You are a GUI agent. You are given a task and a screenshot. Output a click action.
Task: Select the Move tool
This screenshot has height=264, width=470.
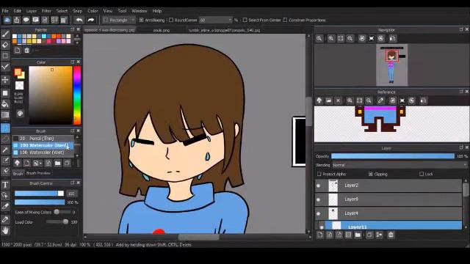[x=5, y=80]
